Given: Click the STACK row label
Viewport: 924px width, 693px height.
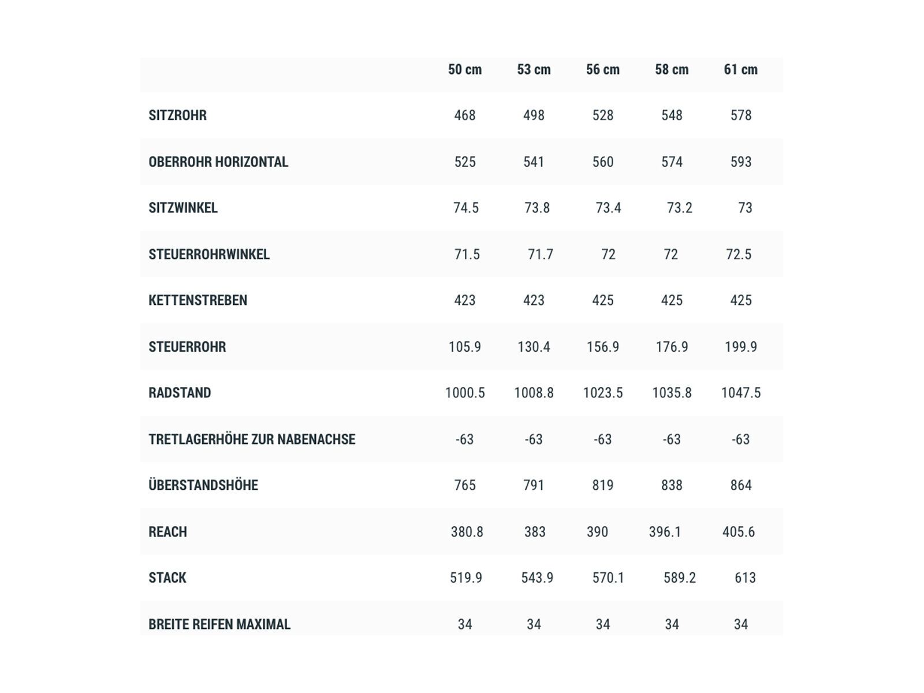Looking at the screenshot, I should [167, 577].
